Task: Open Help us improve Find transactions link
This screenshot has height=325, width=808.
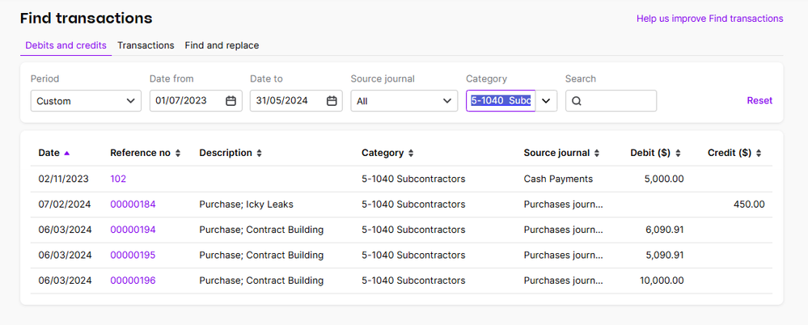Action: (709, 19)
